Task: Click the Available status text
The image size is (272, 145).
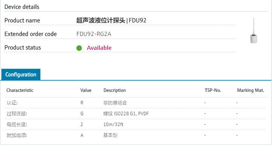Action: point(99,48)
